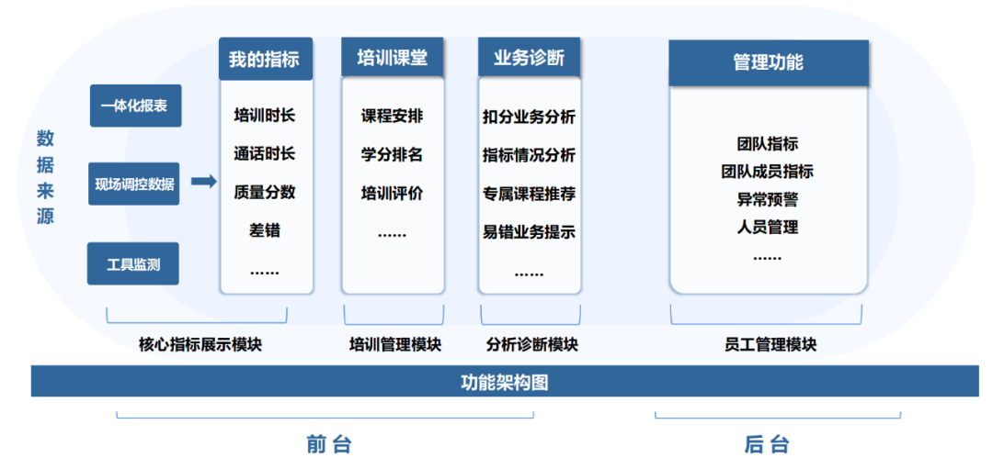This screenshot has height=458, width=993.
Task: Click 课程安排 in 培训课堂
Action: 392,117
